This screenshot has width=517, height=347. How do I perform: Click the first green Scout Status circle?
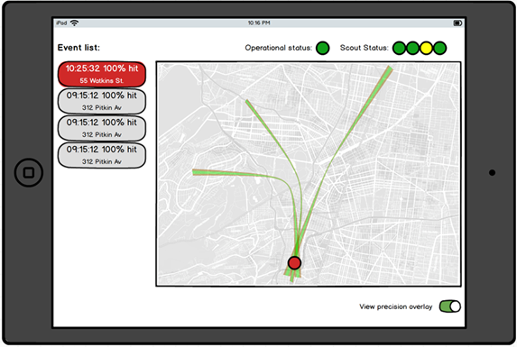click(x=400, y=48)
